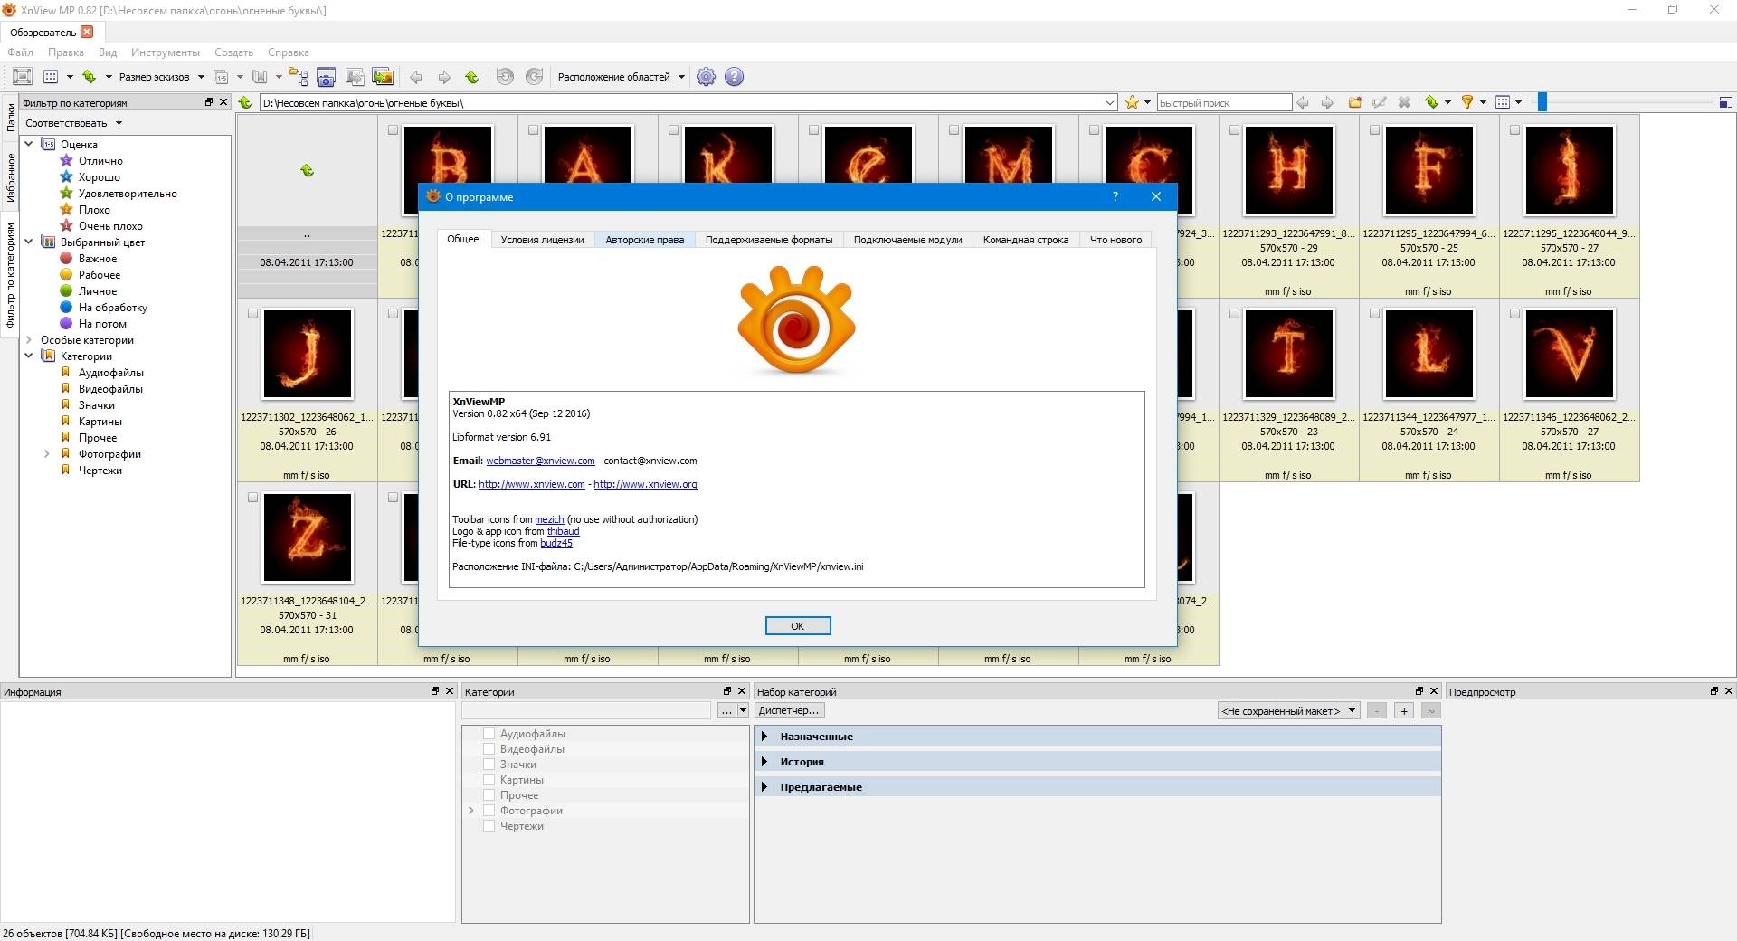Open settings with the gear icon
This screenshot has width=1737, height=941.
(x=707, y=77)
